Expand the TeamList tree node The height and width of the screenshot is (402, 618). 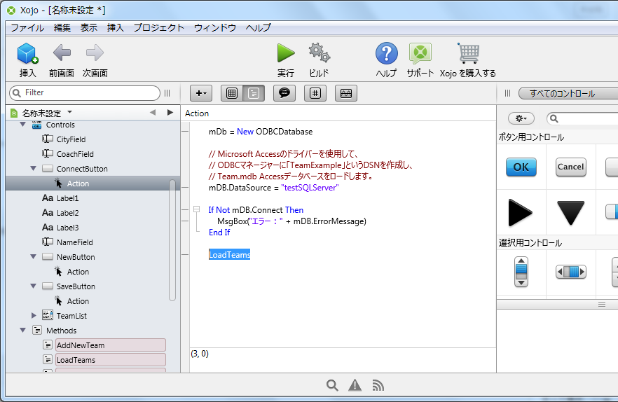pos(34,316)
